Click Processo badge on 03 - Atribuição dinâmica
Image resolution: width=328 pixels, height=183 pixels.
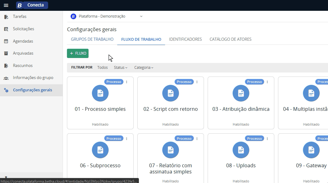pyautogui.click(x=254, y=82)
